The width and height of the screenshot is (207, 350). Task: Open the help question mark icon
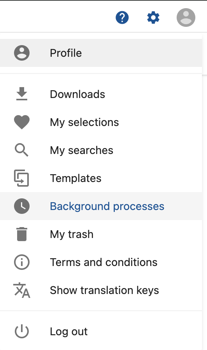[x=122, y=17]
